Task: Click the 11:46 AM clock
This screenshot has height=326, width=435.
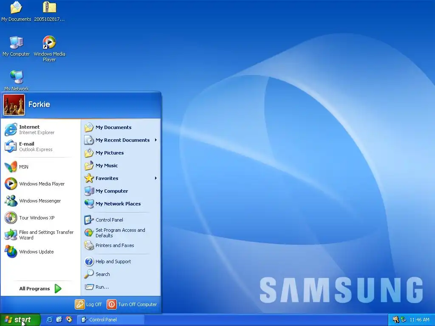Action: tap(419, 320)
